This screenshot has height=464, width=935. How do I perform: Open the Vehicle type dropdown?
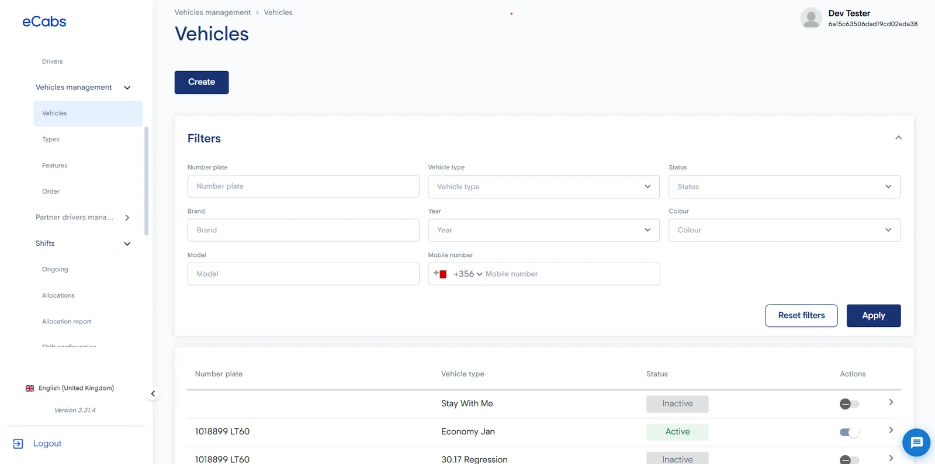coord(543,187)
